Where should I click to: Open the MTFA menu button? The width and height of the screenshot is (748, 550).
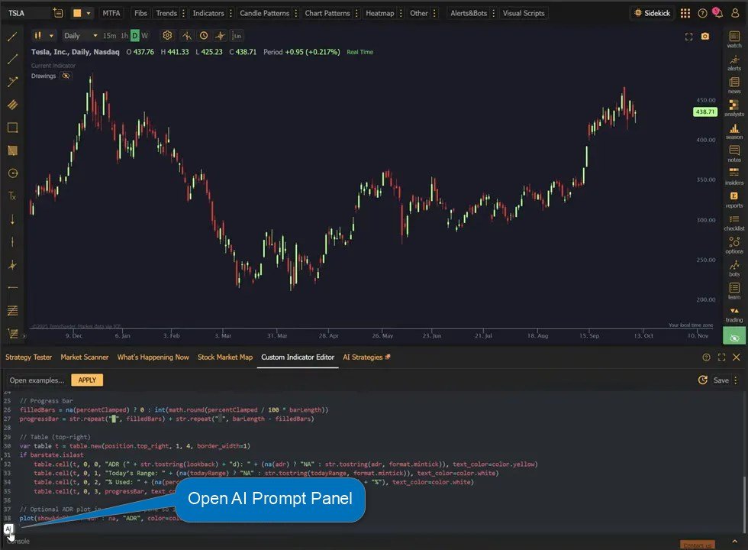pyautogui.click(x=111, y=14)
